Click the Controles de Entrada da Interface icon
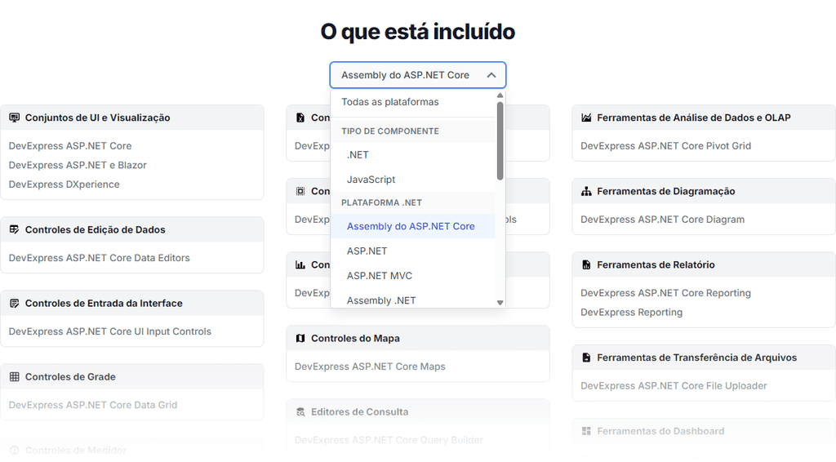 click(15, 303)
